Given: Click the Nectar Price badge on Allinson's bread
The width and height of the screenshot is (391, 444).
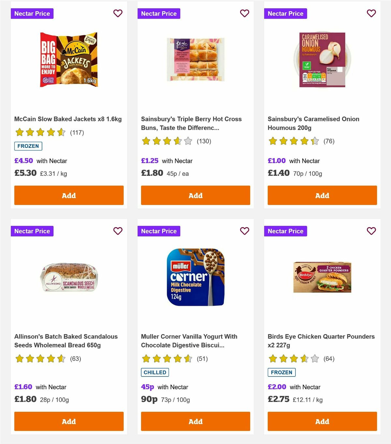Looking at the screenshot, I should [32, 231].
